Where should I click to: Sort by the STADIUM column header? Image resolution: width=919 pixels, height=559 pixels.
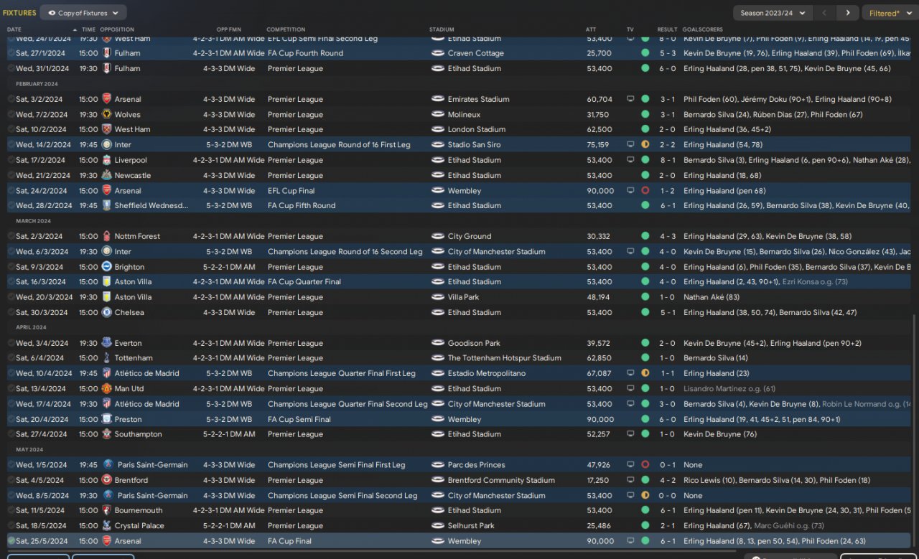click(442, 29)
